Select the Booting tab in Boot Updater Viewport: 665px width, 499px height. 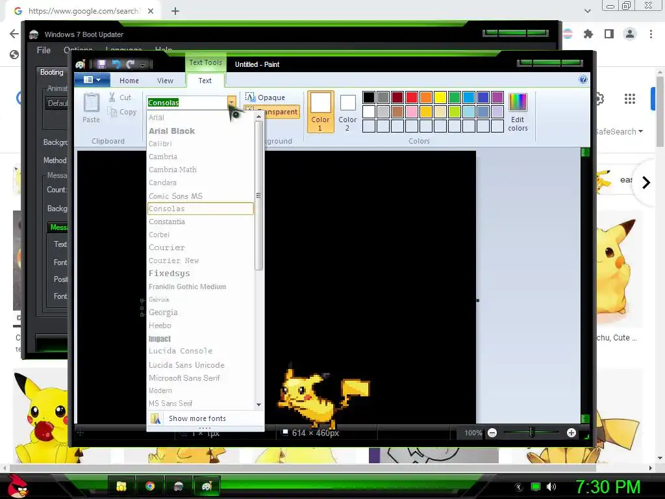52,72
